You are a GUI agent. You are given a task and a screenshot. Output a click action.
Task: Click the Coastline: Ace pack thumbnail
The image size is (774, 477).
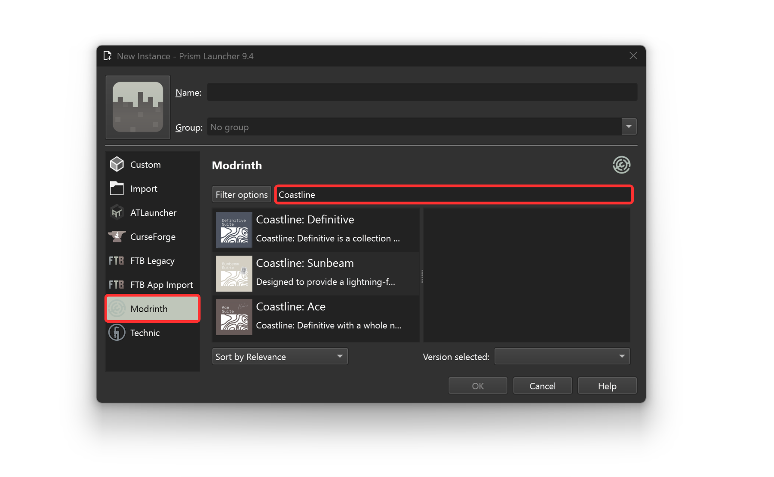pos(234,317)
